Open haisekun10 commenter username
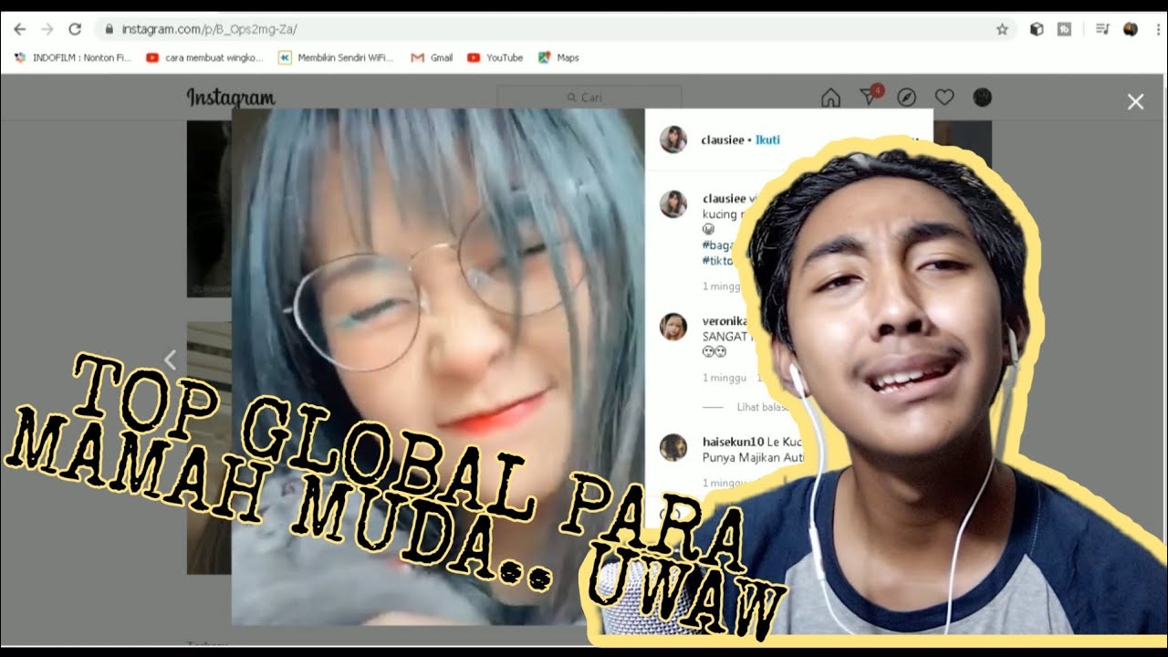Viewport: 1168px width, 657px height. tap(733, 441)
